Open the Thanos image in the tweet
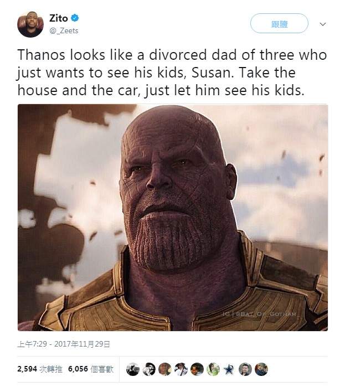The width and height of the screenshot is (345, 387). click(172, 218)
